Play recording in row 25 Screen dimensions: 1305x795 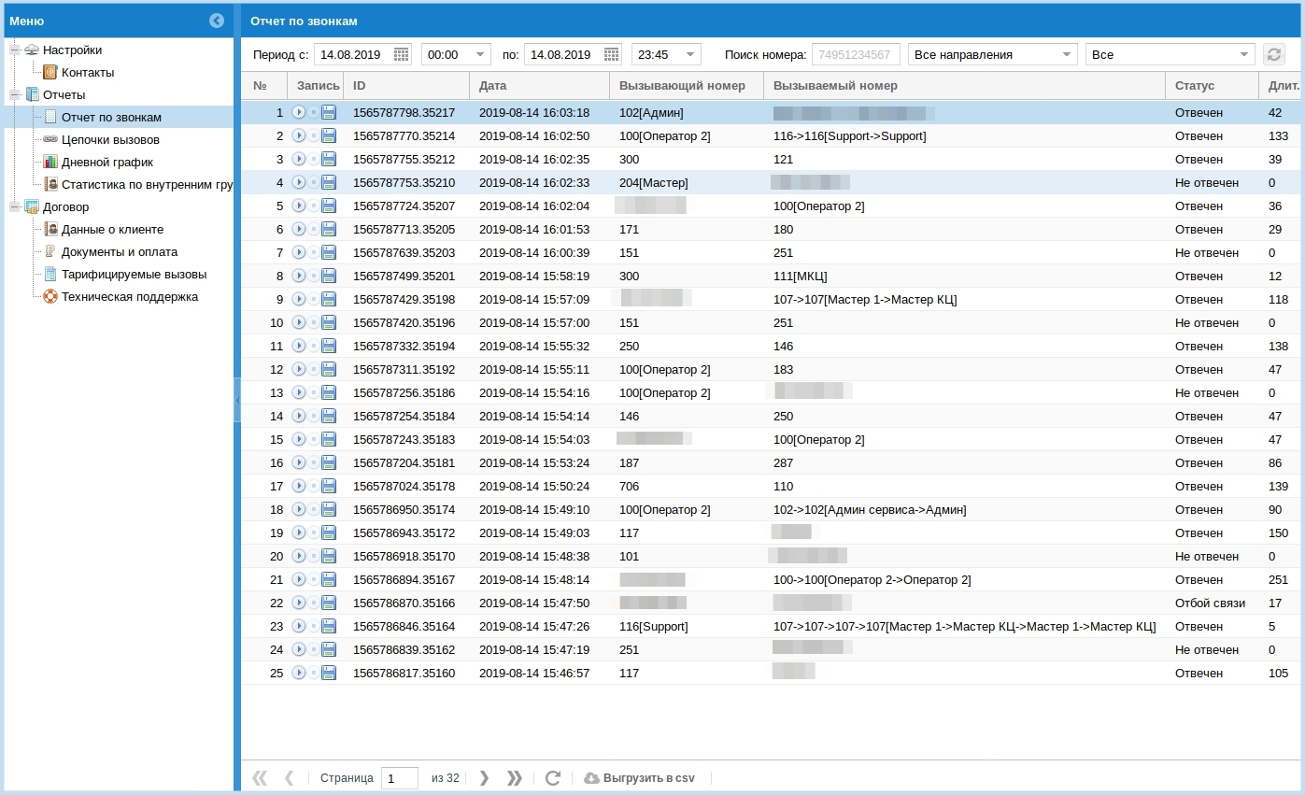click(x=299, y=673)
